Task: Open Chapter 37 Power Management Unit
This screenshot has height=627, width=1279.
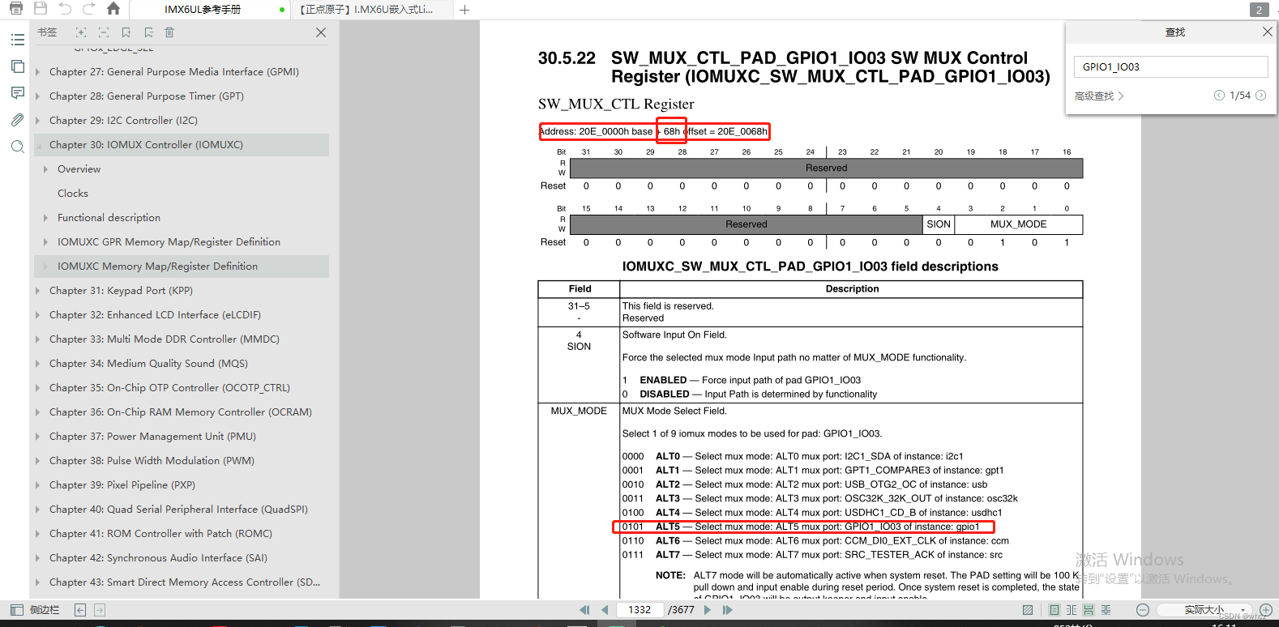Action: coord(152,437)
